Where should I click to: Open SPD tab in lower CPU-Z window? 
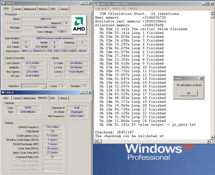pyautogui.click(x=53, y=98)
